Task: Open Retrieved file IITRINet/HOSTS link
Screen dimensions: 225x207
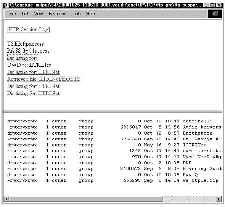Action: pos(44,79)
